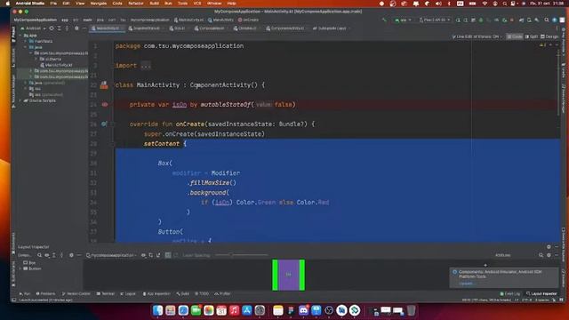Click the override gutter icon beside onCreate

click(104, 124)
